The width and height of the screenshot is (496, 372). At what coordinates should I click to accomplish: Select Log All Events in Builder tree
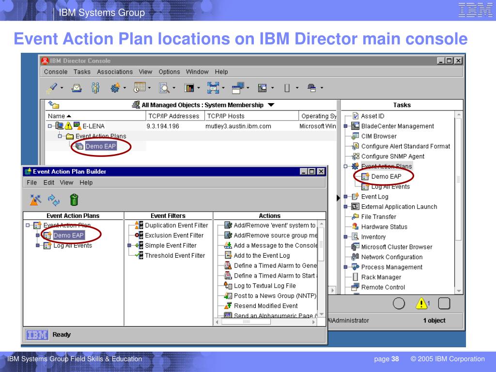click(73, 246)
